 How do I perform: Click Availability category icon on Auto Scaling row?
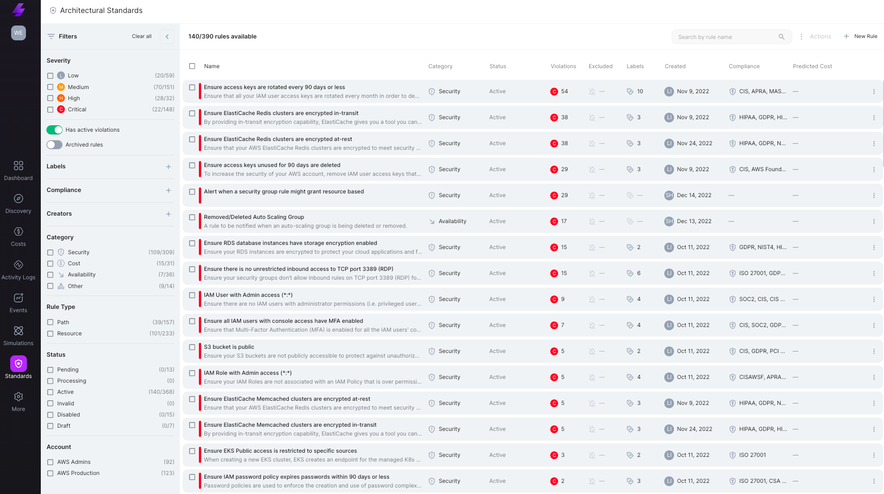[432, 222]
